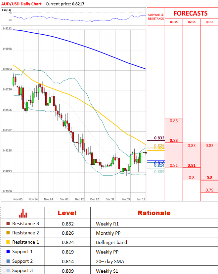Click the 'FORECASTS' heading
218x274 pixels.
tap(191, 14)
